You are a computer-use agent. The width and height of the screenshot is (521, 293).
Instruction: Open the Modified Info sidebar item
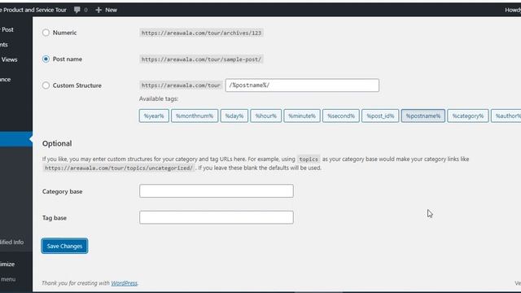[x=12, y=243]
